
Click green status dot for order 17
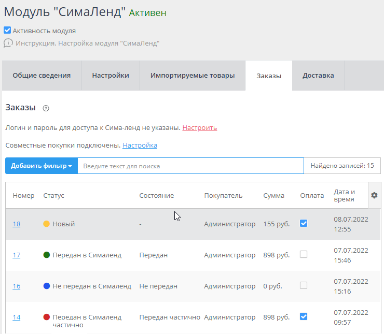(x=47, y=255)
